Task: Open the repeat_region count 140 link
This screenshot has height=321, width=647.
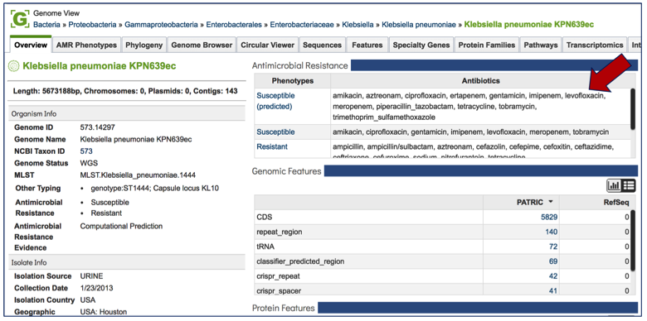Action: [552, 232]
